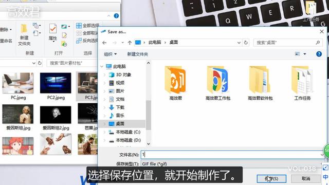Open recent locations dropdown next to the Forward arrow
Viewport: 329px width, 185px height.
pyautogui.click(x=122, y=43)
